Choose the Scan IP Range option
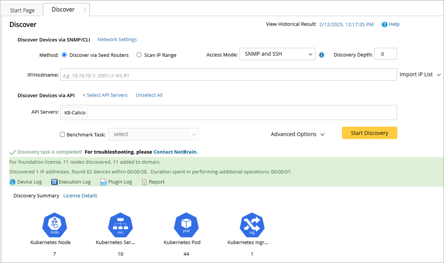 (x=139, y=55)
